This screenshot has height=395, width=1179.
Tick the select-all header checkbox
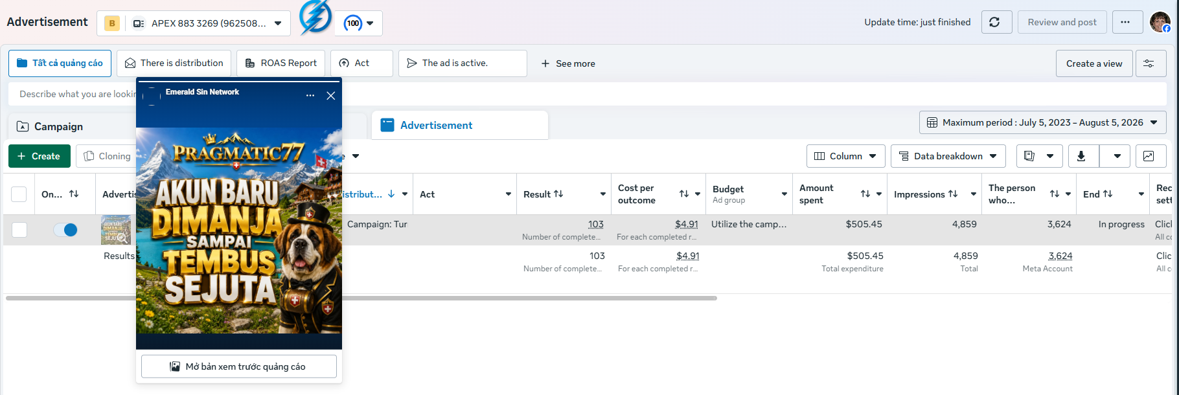(19, 194)
